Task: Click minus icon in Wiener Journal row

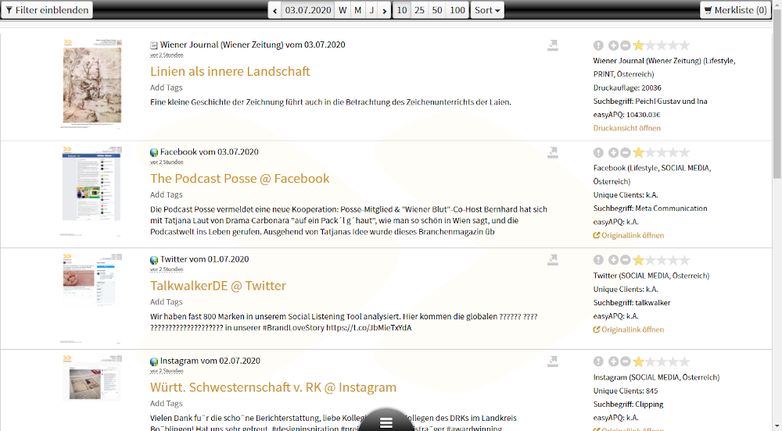Action: pyautogui.click(x=626, y=46)
